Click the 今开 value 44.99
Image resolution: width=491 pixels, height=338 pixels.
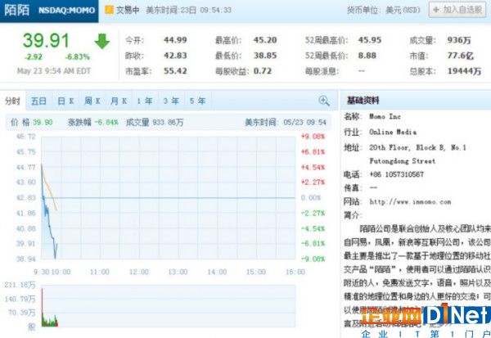click(175, 40)
